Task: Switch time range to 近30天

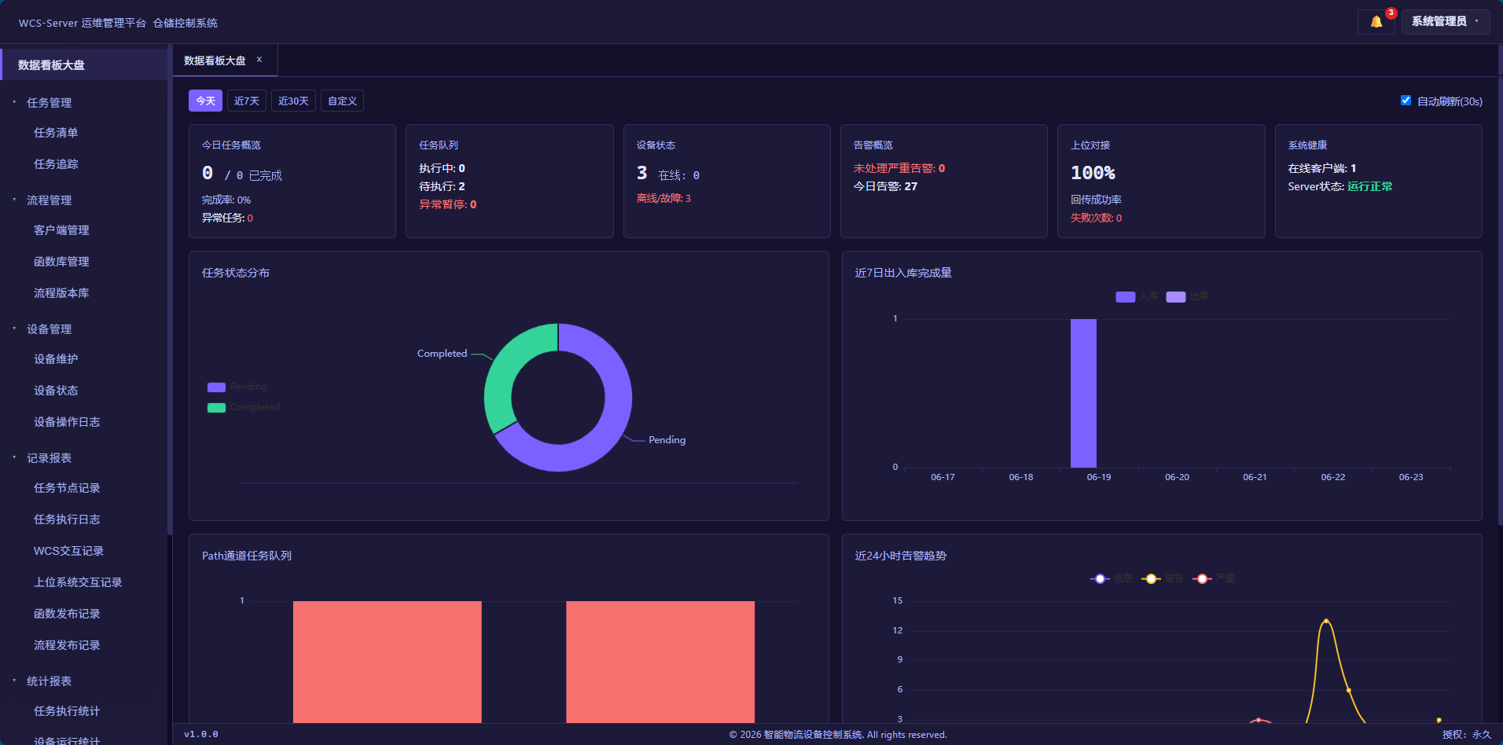Action: point(293,101)
